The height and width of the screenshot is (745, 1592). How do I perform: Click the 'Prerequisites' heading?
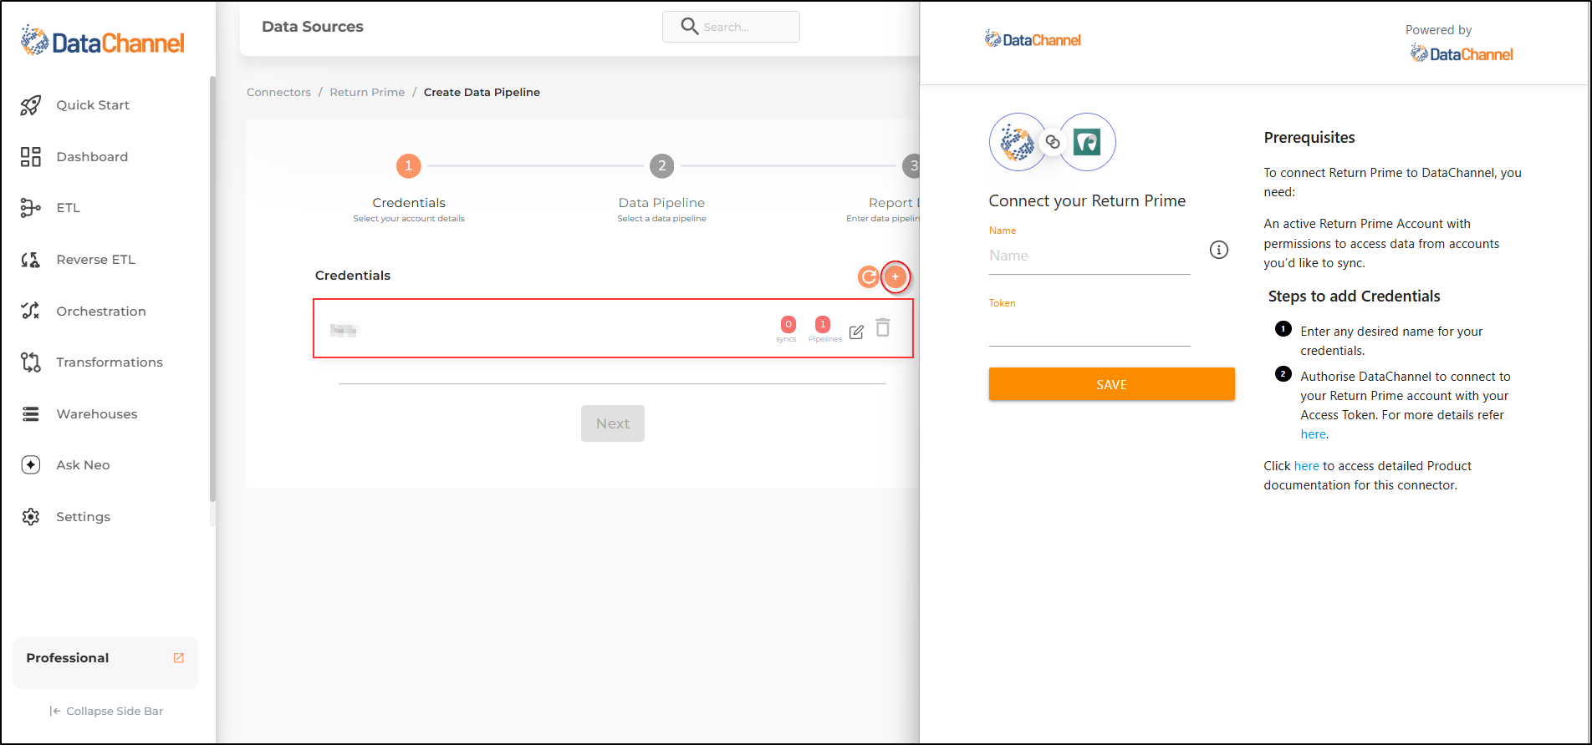point(1309,138)
